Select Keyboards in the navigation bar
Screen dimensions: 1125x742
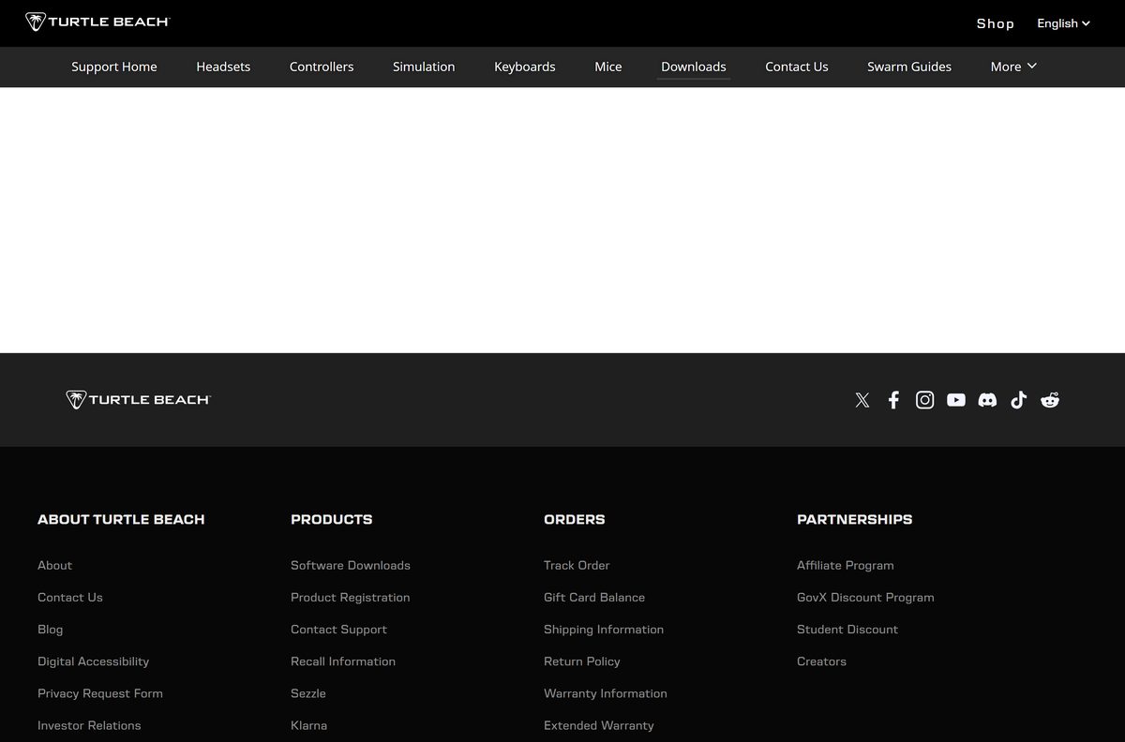[x=525, y=67]
